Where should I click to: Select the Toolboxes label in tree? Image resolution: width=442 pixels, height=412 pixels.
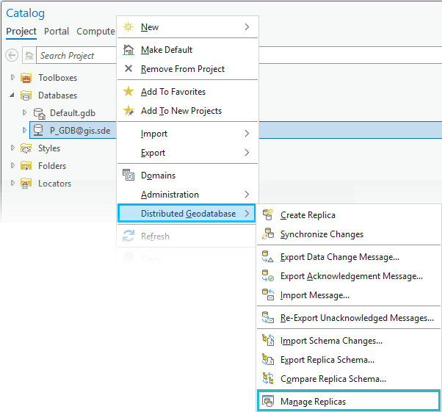[57, 78]
